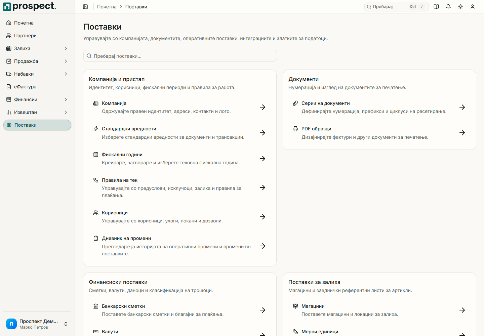
Task: Open the arrow for Магацини row
Action: (x=462, y=310)
